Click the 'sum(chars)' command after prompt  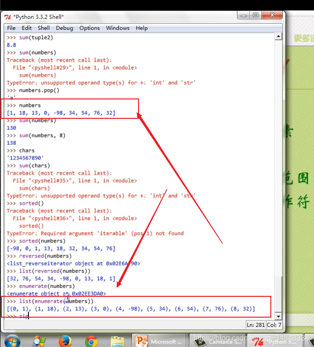[35, 166]
